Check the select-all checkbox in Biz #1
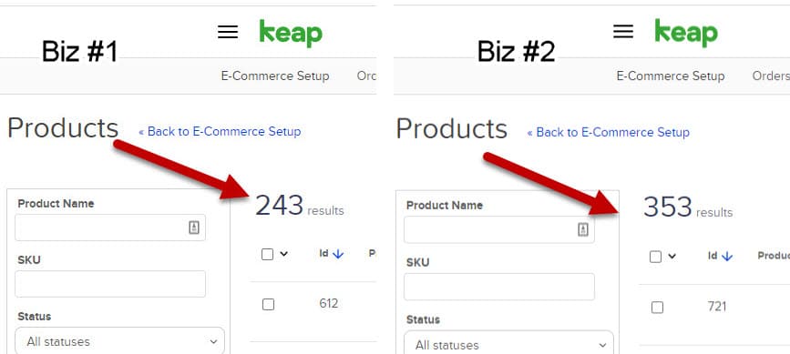This screenshot has height=354, width=790. pos(268,255)
